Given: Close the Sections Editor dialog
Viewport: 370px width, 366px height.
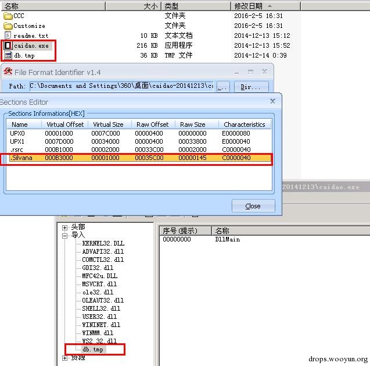Looking at the screenshot, I should pos(272,101).
